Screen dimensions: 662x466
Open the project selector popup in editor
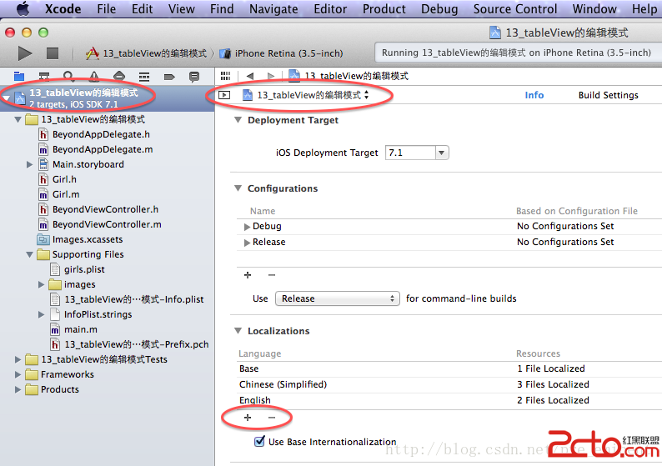tap(306, 95)
